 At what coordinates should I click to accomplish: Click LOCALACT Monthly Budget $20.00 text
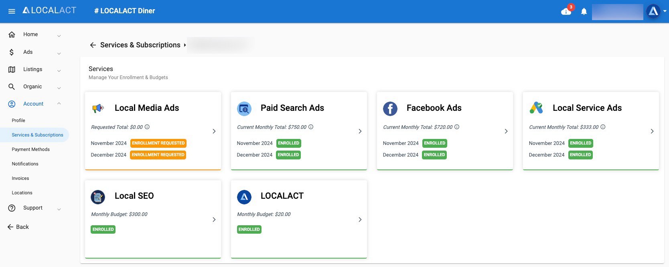pos(264,214)
